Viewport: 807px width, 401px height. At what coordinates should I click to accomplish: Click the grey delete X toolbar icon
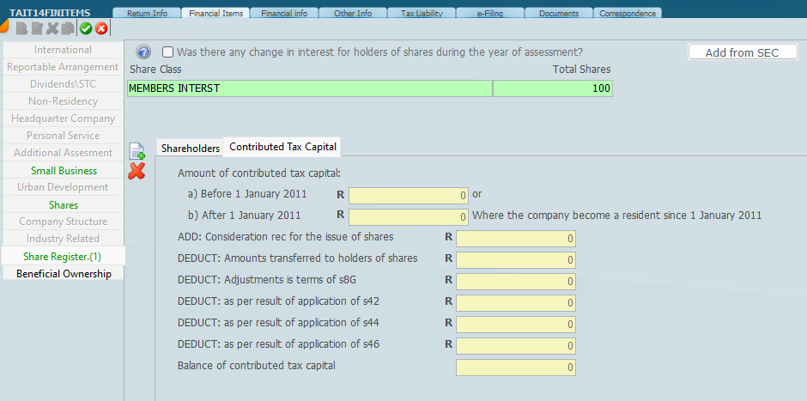point(52,28)
